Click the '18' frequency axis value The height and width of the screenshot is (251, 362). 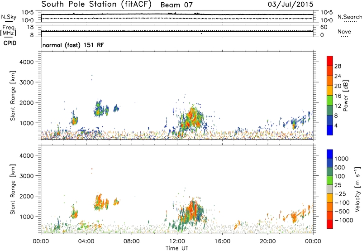tap(30, 27)
